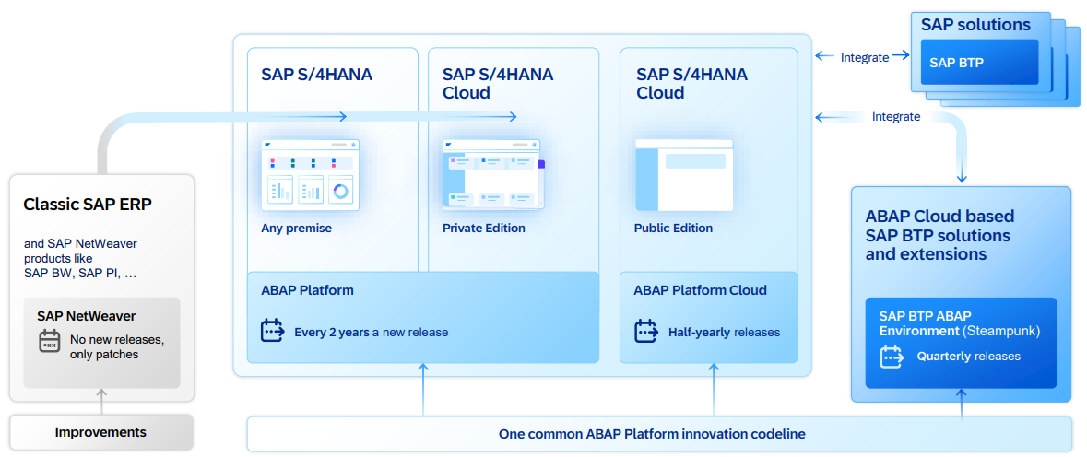Viewport: 1087px width, 457px height.
Task: Click 'No new releases, only patches' text
Action: click(117, 347)
